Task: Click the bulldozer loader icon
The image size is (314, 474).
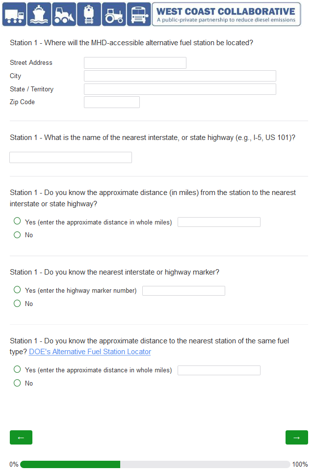Action: 64,14
